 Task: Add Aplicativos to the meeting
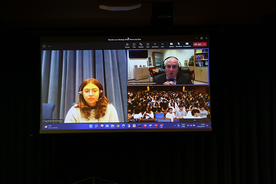155,45
